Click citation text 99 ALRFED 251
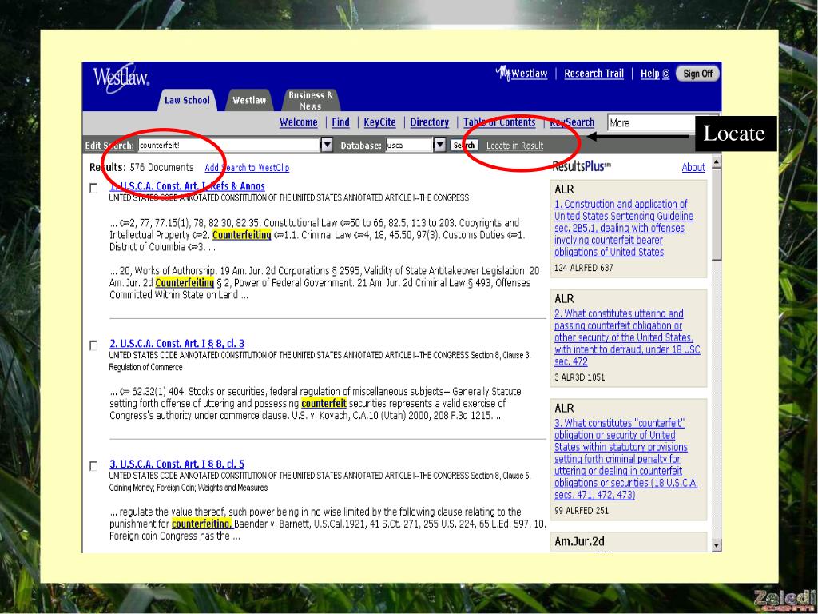 tap(582, 511)
